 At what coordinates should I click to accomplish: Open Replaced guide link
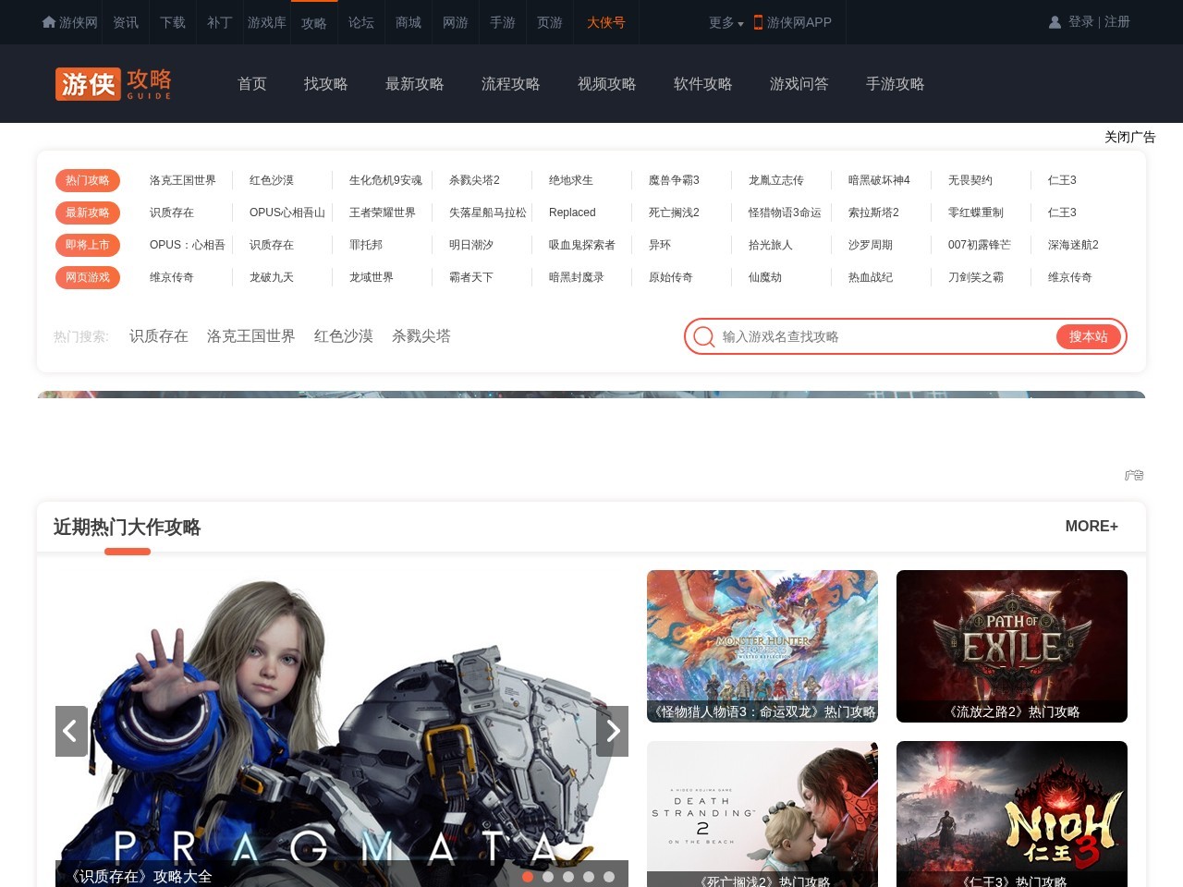pos(572,213)
